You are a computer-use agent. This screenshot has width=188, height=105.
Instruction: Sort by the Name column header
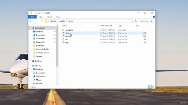coord(64,26)
